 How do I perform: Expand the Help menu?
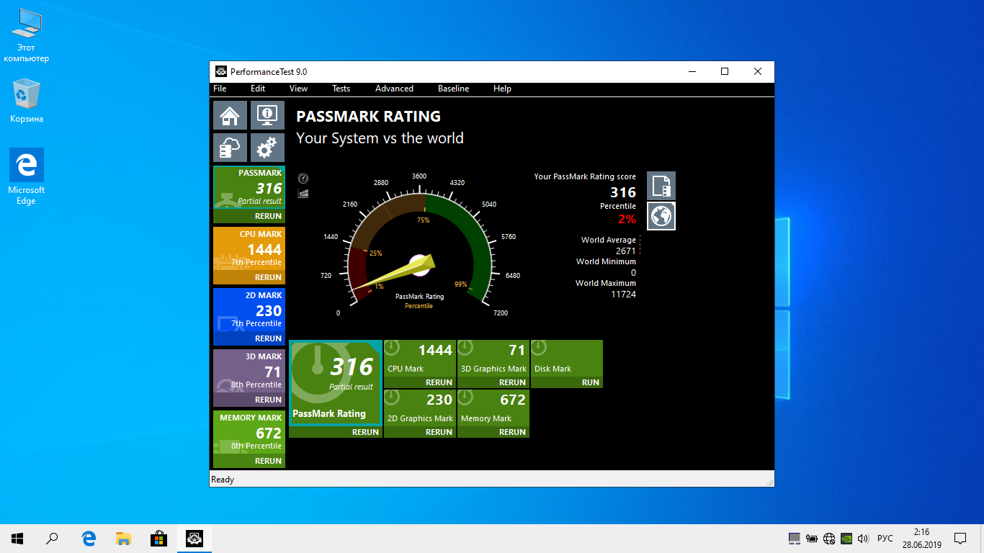(502, 89)
